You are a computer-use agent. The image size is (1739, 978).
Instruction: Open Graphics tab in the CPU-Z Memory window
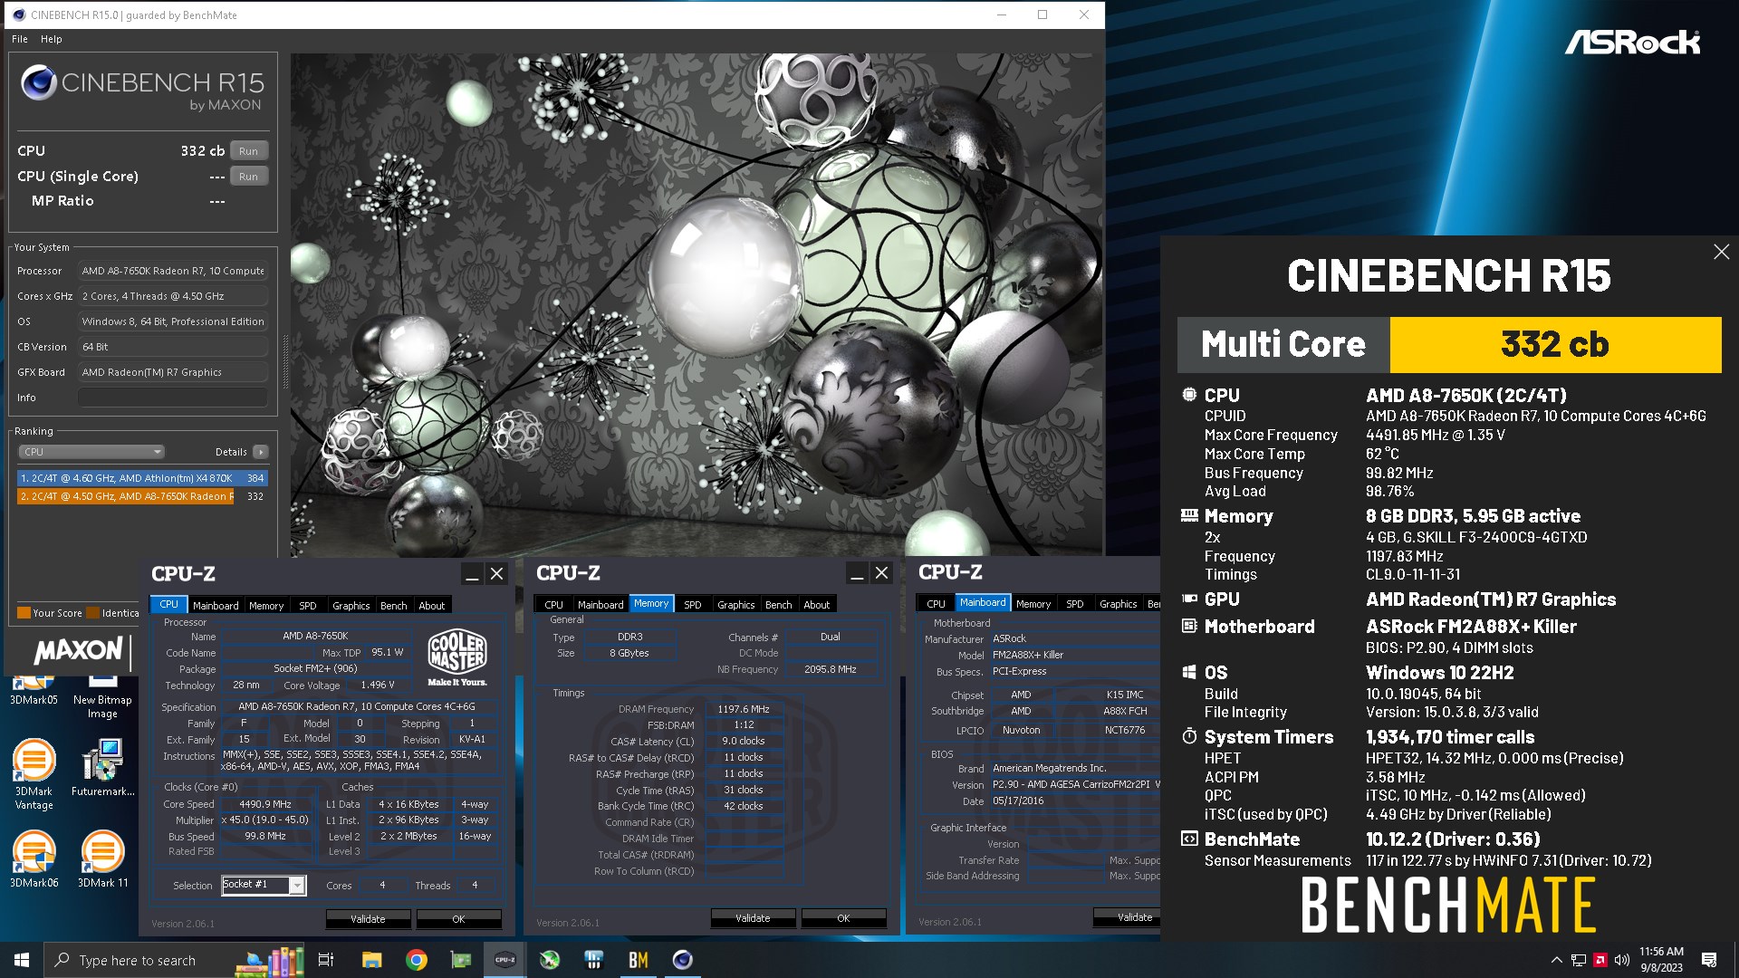(736, 604)
